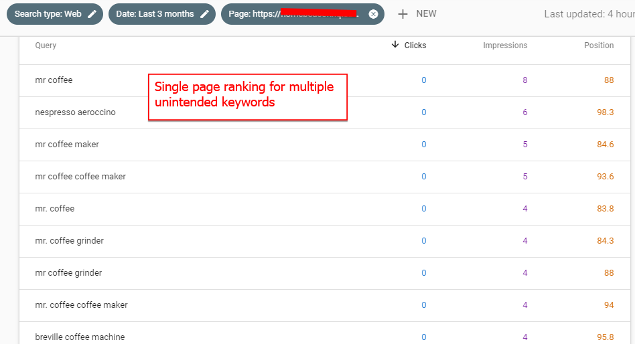Sort by the Position column header
Image resolution: width=635 pixels, height=344 pixels.
(x=599, y=46)
